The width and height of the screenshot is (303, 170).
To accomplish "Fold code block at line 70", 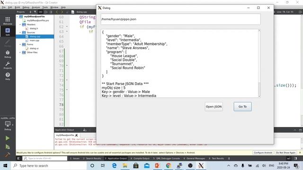I will coord(67,66).
